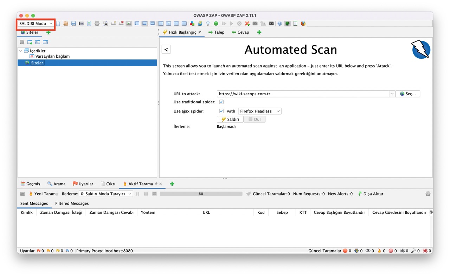The image size is (450, 276).
Task: Click the Saldırı attack button
Action: [x=230, y=119]
